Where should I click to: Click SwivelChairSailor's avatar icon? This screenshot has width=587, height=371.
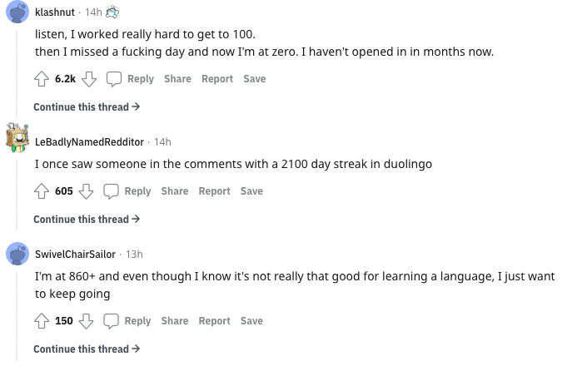click(x=17, y=254)
